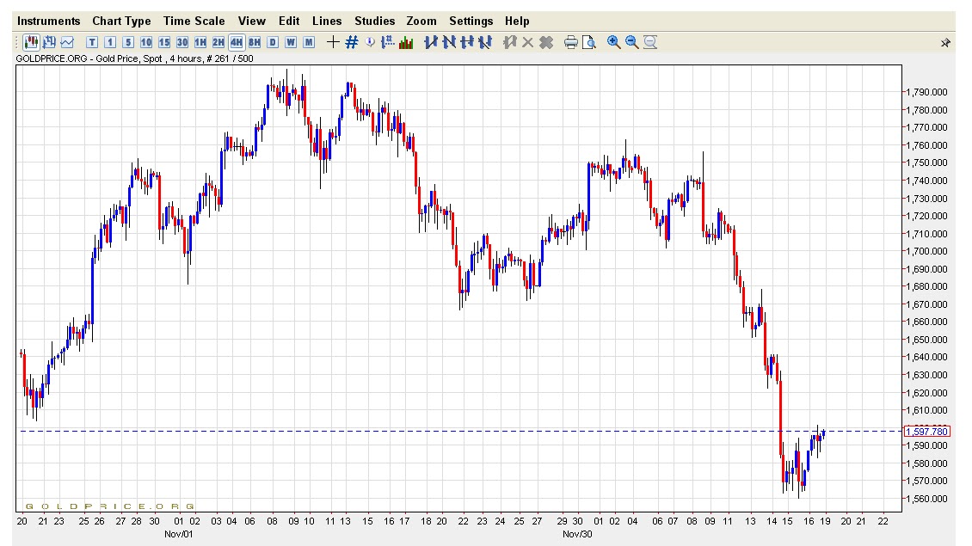Image resolution: width=972 pixels, height=546 pixels.
Task: Switch to 15 minute time scale
Action: point(163,42)
